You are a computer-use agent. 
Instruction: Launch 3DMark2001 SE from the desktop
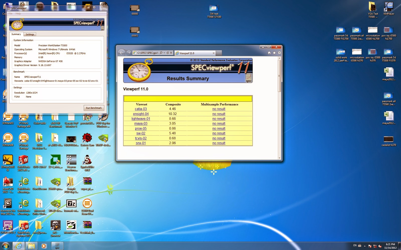tap(8, 163)
